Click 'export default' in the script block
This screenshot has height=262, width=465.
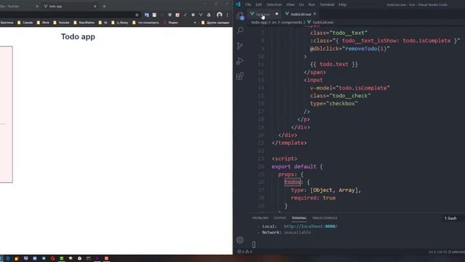coord(294,167)
